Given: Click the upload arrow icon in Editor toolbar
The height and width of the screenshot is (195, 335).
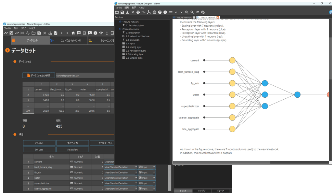Looking at the screenshot, I should pyautogui.click(x=107, y=33).
